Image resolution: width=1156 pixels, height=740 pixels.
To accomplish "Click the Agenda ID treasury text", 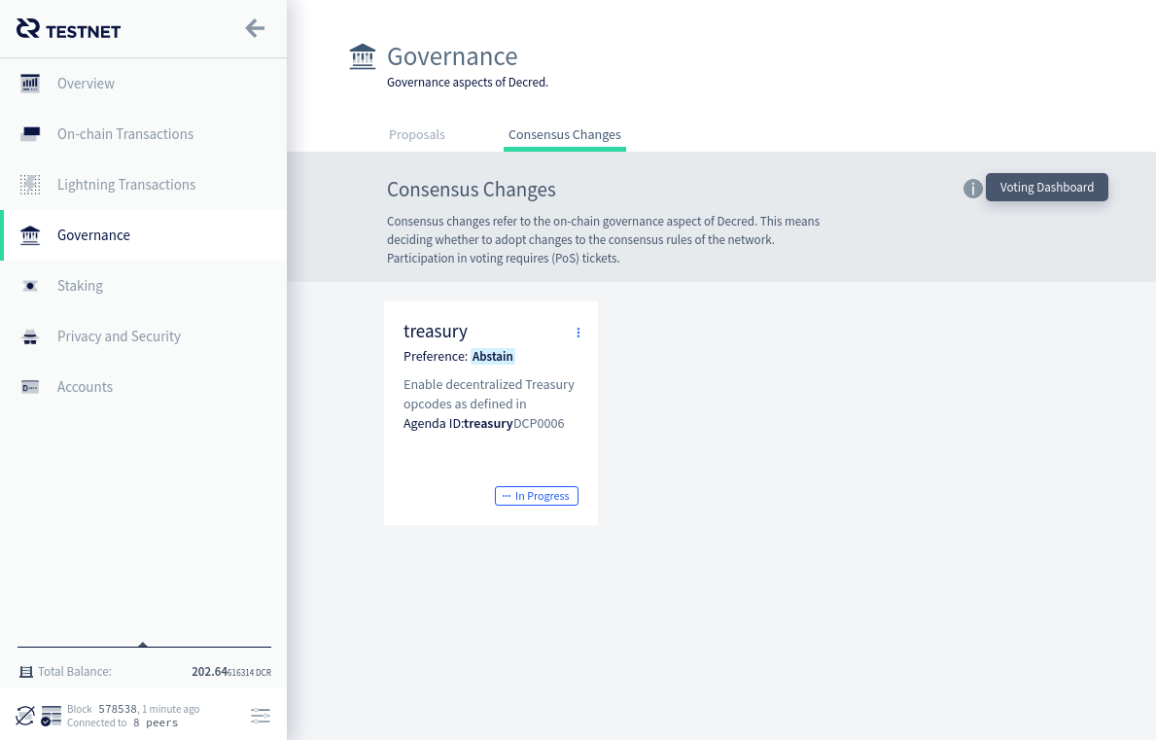I will pyautogui.click(x=458, y=424).
